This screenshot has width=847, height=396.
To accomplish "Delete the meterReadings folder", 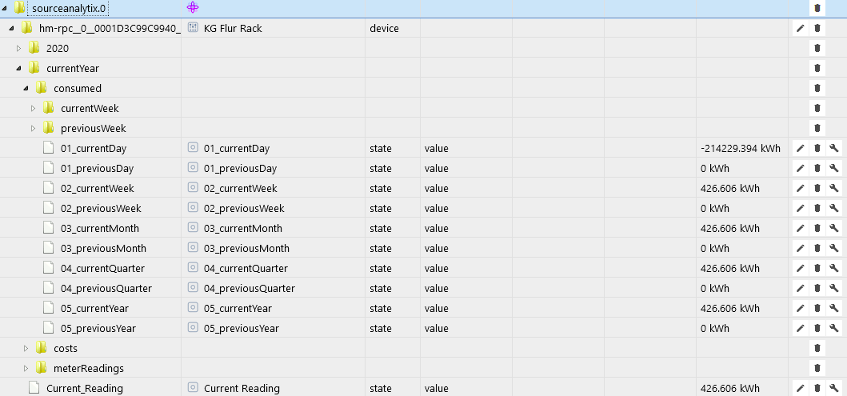I will (x=817, y=368).
